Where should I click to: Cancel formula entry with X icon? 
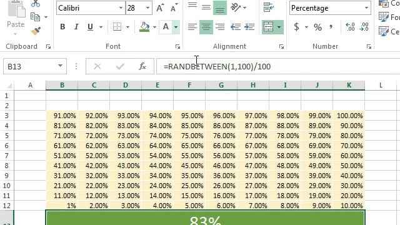[97, 67]
